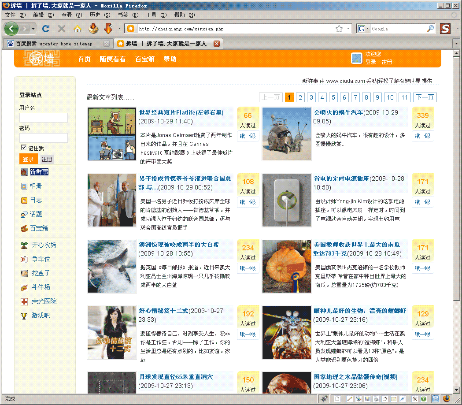
Task: Open the list all tabs dropdown
Action: [456, 43]
